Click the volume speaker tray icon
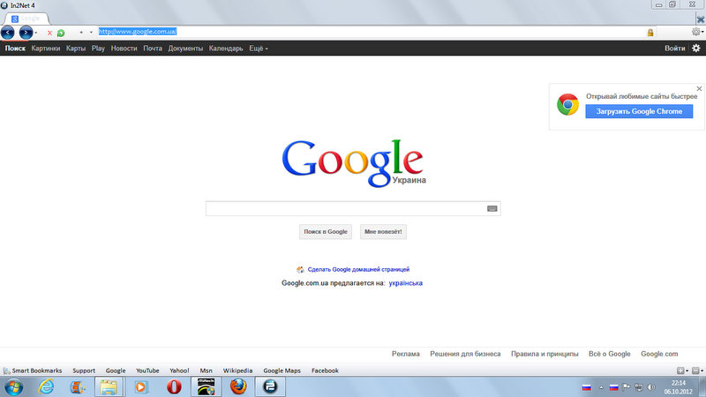This screenshot has height=397, width=706. (x=650, y=387)
